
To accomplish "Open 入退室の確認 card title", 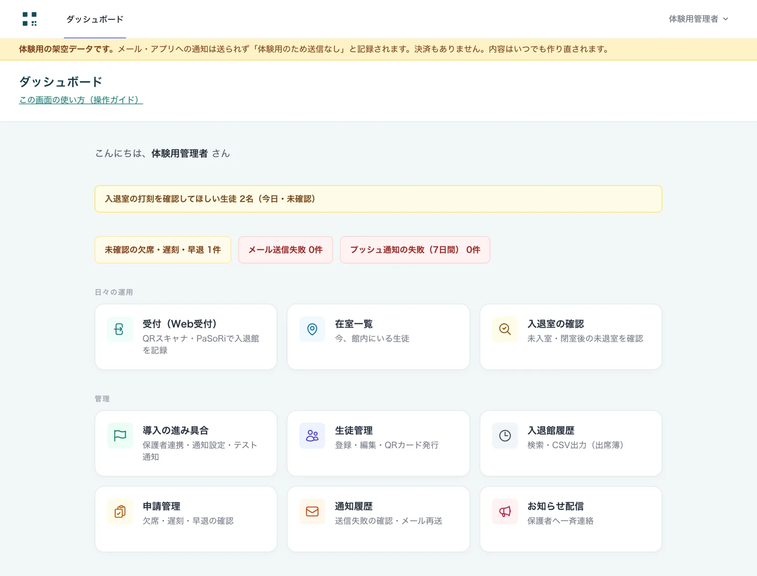I will point(556,324).
